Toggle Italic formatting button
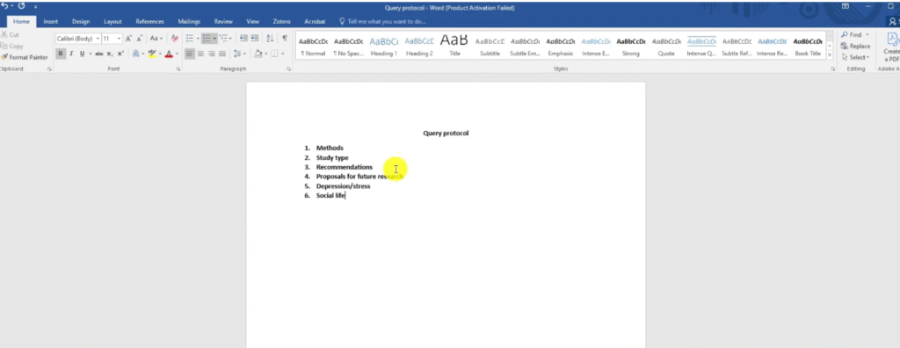The width and height of the screenshot is (900, 348). [x=71, y=54]
